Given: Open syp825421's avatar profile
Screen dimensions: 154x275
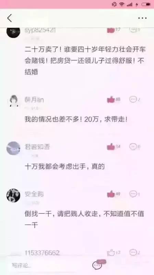Looking at the screenshot, I should (x=13, y=32).
